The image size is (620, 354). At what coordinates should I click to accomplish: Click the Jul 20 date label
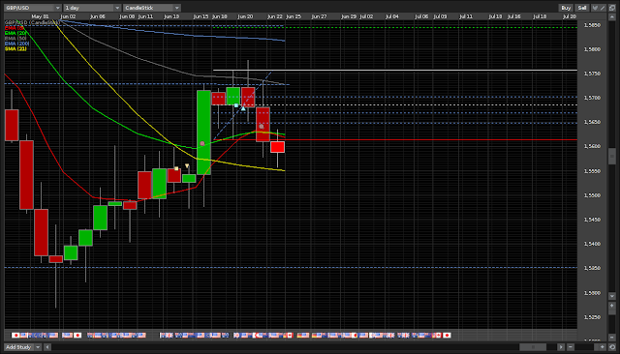click(570, 16)
